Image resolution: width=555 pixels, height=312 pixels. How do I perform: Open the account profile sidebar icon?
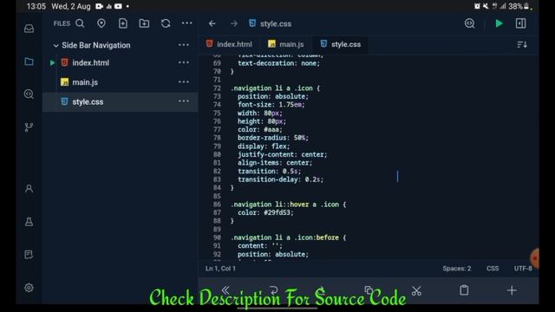point(29,189)
